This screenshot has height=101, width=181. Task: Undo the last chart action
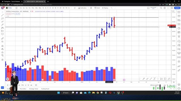point(111,8)
